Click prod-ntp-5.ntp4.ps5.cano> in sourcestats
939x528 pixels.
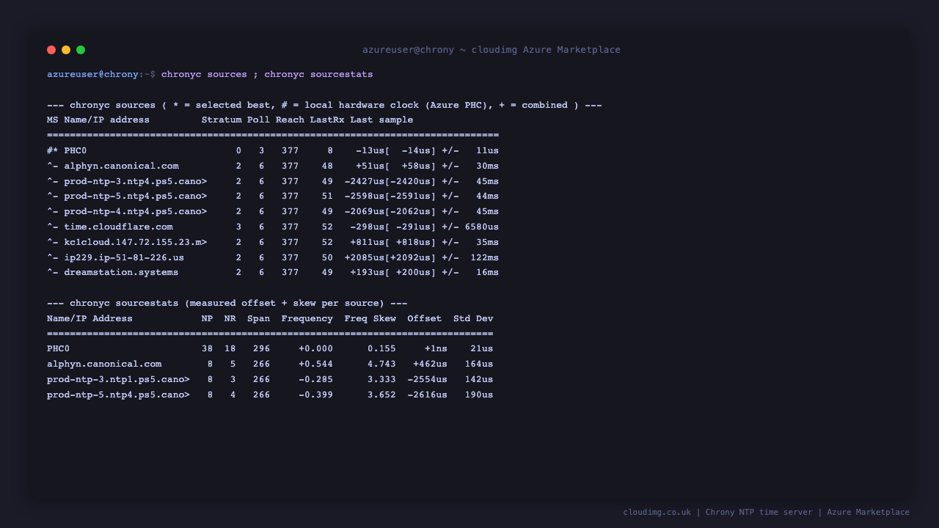[118, 395]
